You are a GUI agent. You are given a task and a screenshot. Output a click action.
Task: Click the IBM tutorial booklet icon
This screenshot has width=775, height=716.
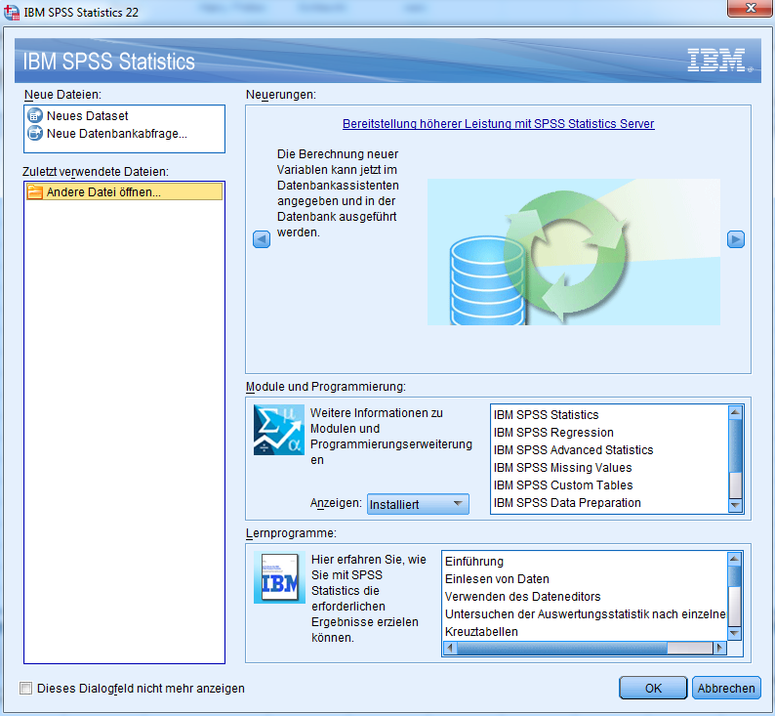click(x=279, y=577)
